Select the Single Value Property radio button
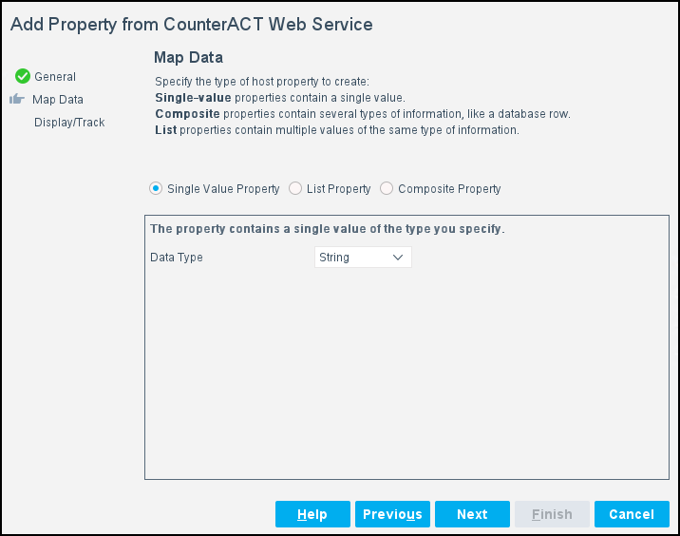Image resolution: width=680 pixels, height=536 pixels. click(156, 189)
